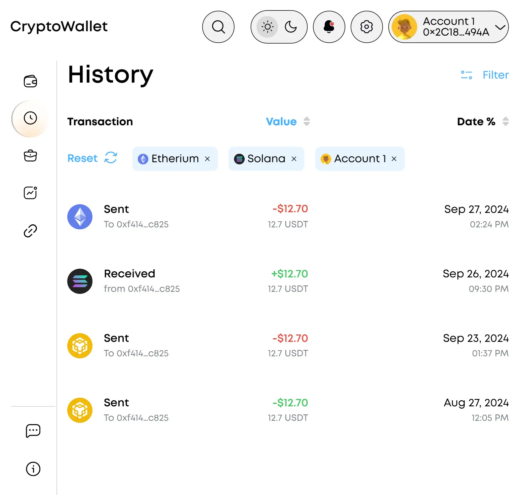Click the 09:30 PM timestamp
Image resolution: width=519 pixels, height=495 pixels.
point(489,289)
